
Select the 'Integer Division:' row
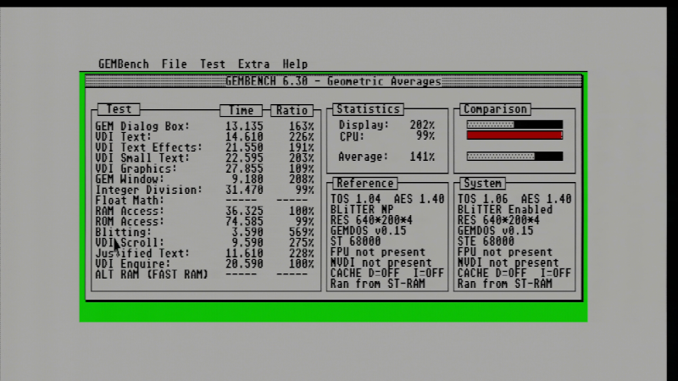click(204, 190)
